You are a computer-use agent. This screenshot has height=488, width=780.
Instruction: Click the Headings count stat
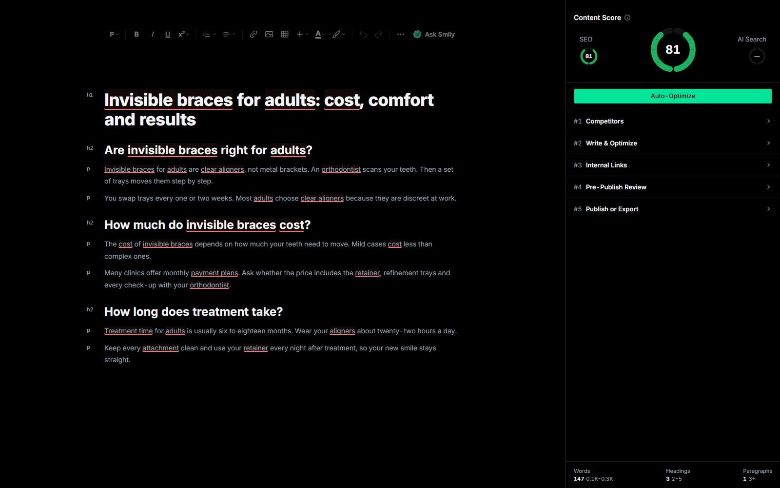[x=678, y=475]
